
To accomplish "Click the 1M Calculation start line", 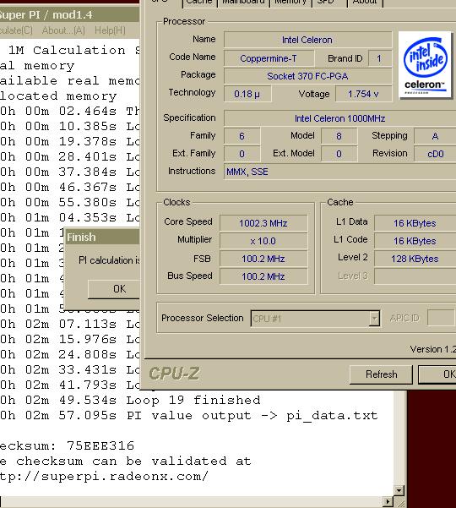I will [x=74, y=51].
